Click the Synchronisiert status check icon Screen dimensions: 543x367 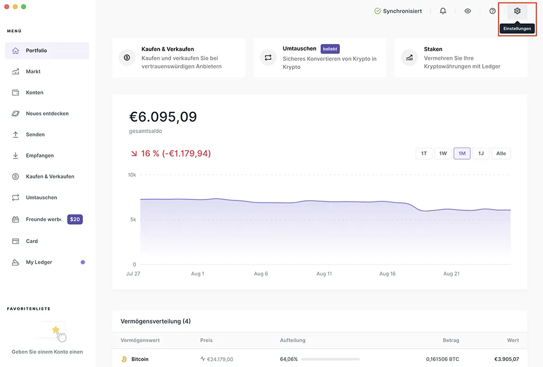pyautogui.click(x=377, y=11)
